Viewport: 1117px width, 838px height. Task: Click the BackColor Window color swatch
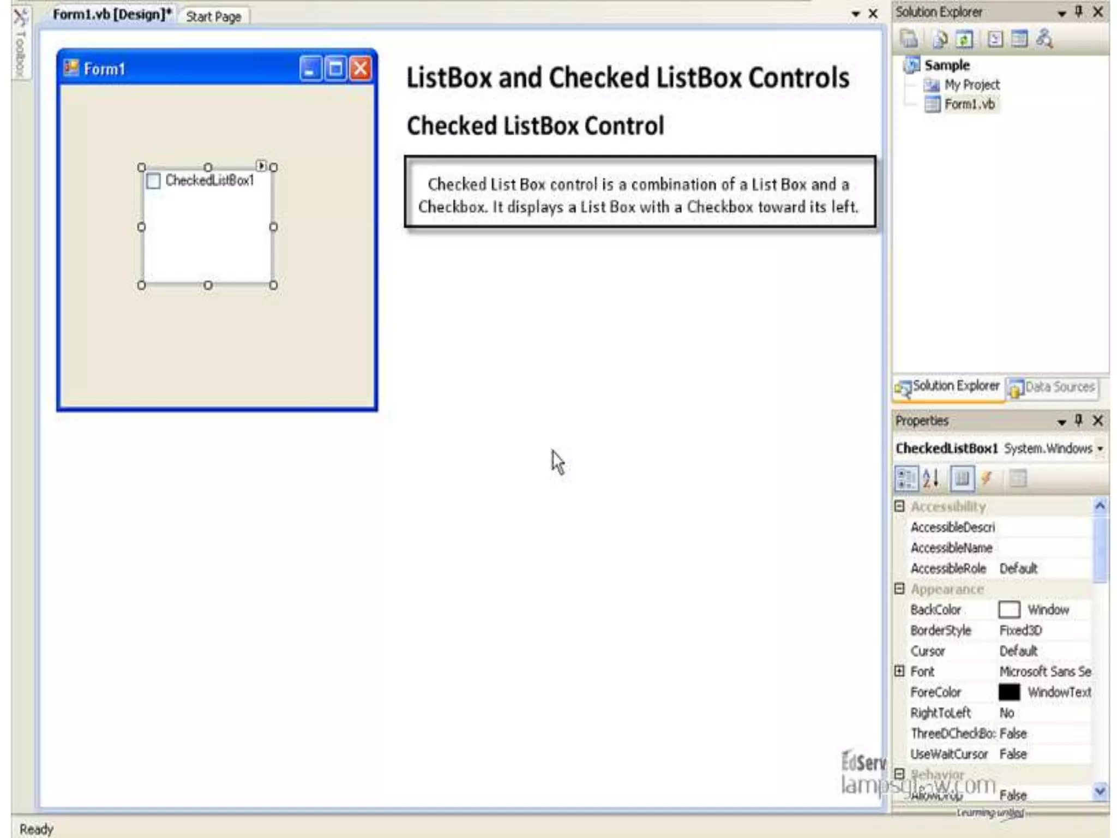(x=1009, y=609)
